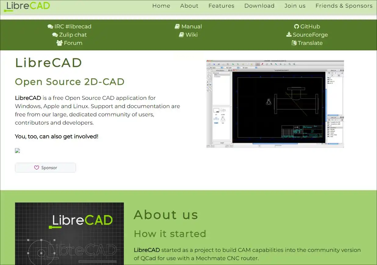Click the "Open Source 2D-CAD" subheading

(70, 82)
